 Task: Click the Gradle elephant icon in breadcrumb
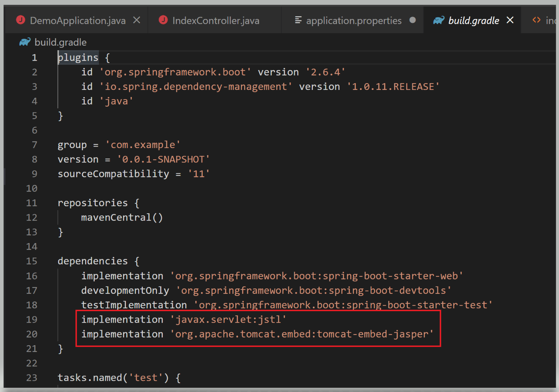(25, 42)
